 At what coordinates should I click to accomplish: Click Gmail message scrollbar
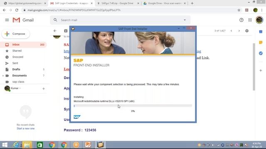pyautogui.click(x=254, y=67)
